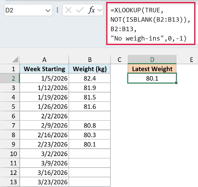Select row 4 header
The image size is (198, 187).
(x=10, y=97)
